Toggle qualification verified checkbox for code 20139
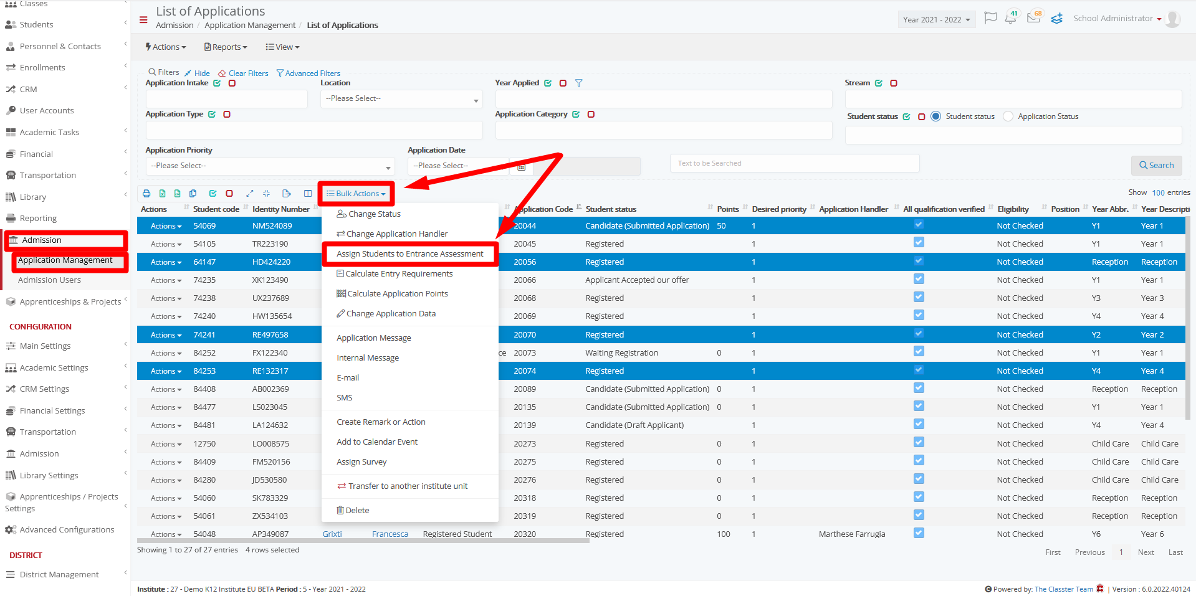1196x596 pixels. 919,423
